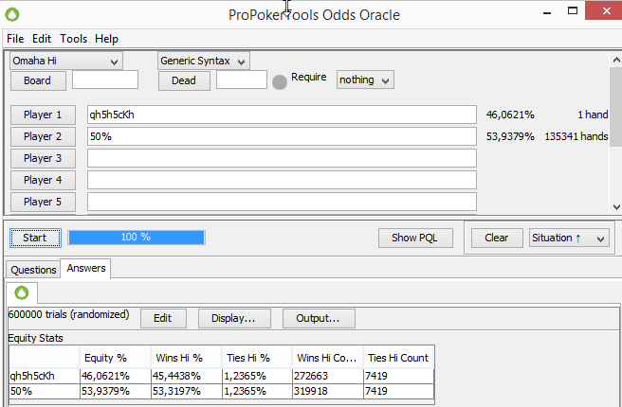This screenshot has height=407, width=622.
Task: Open the Generic Syntax dropdown
Action: tap(204, 61)
